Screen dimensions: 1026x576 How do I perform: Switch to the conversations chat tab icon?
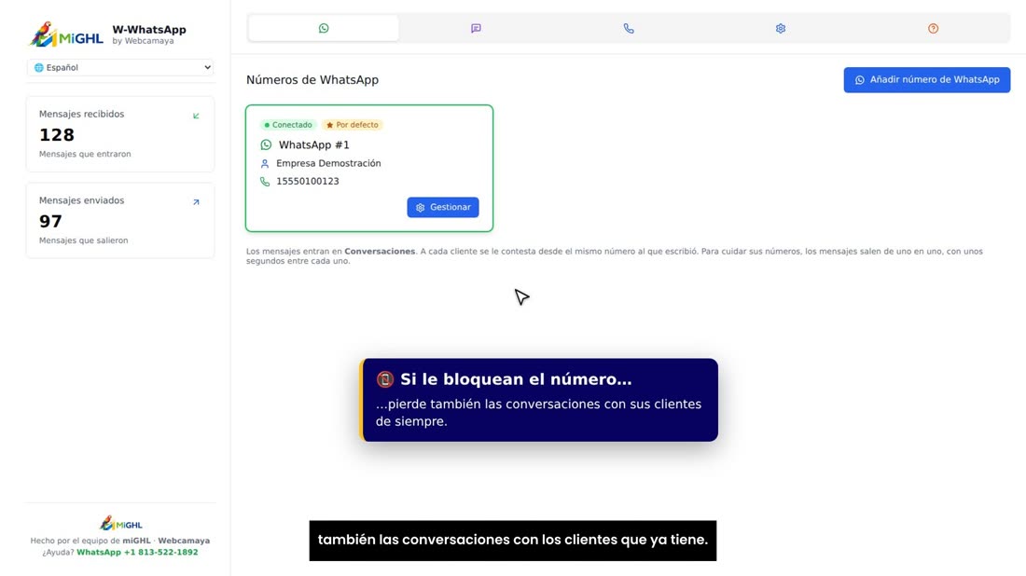tap(476, 28)
